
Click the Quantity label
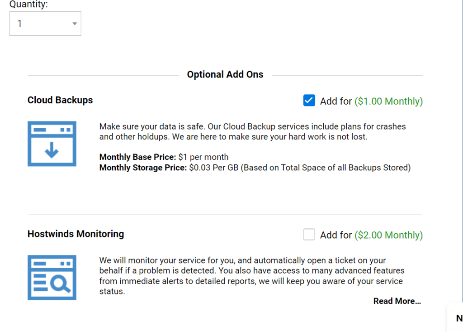(x=28, y=5)
